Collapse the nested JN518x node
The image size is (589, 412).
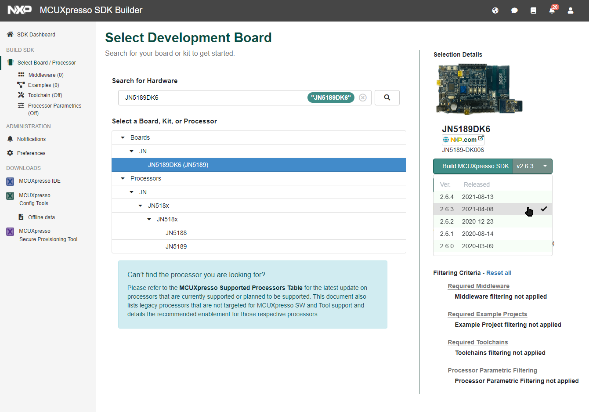(x=149, y=219)
